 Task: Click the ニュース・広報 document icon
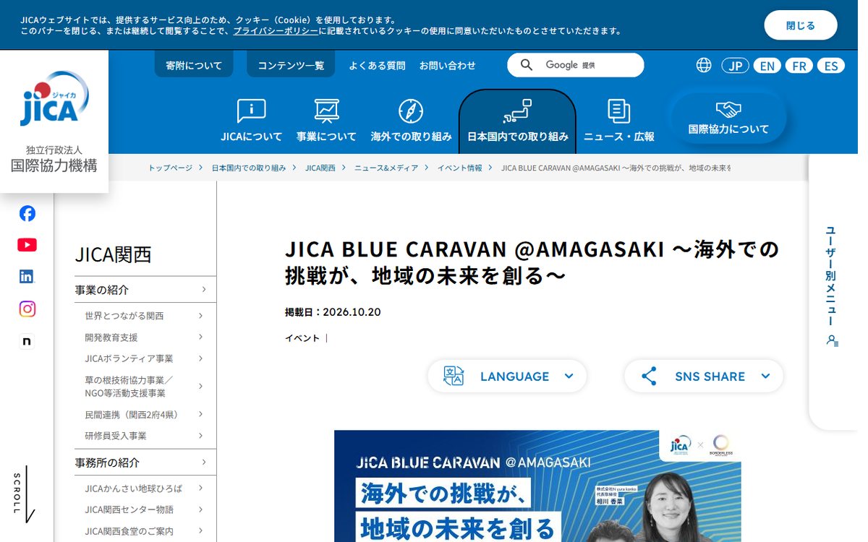(x=618, y=111)
